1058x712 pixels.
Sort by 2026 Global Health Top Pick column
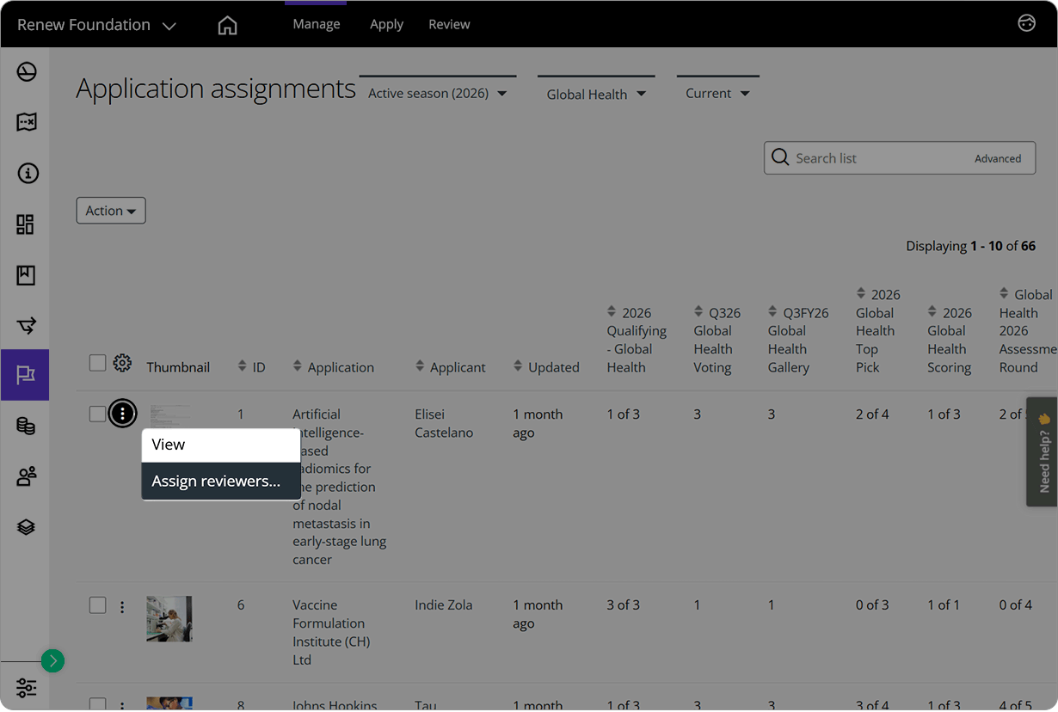pos(860,293)
